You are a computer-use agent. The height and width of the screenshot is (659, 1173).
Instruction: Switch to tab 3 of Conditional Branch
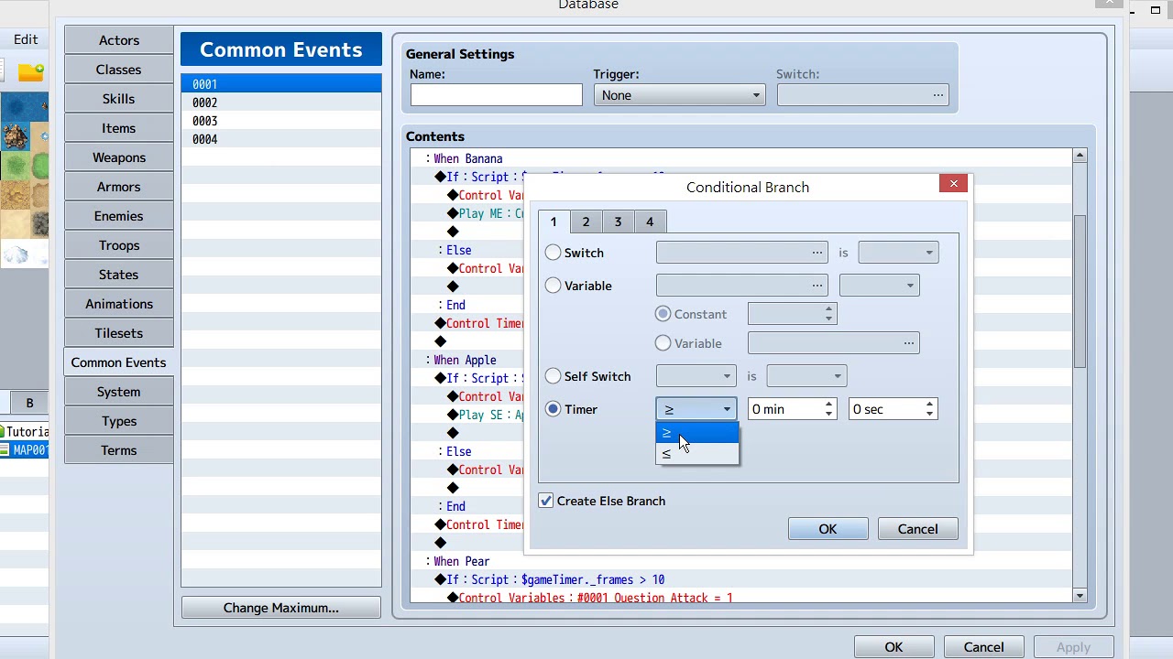coord(618,221)
